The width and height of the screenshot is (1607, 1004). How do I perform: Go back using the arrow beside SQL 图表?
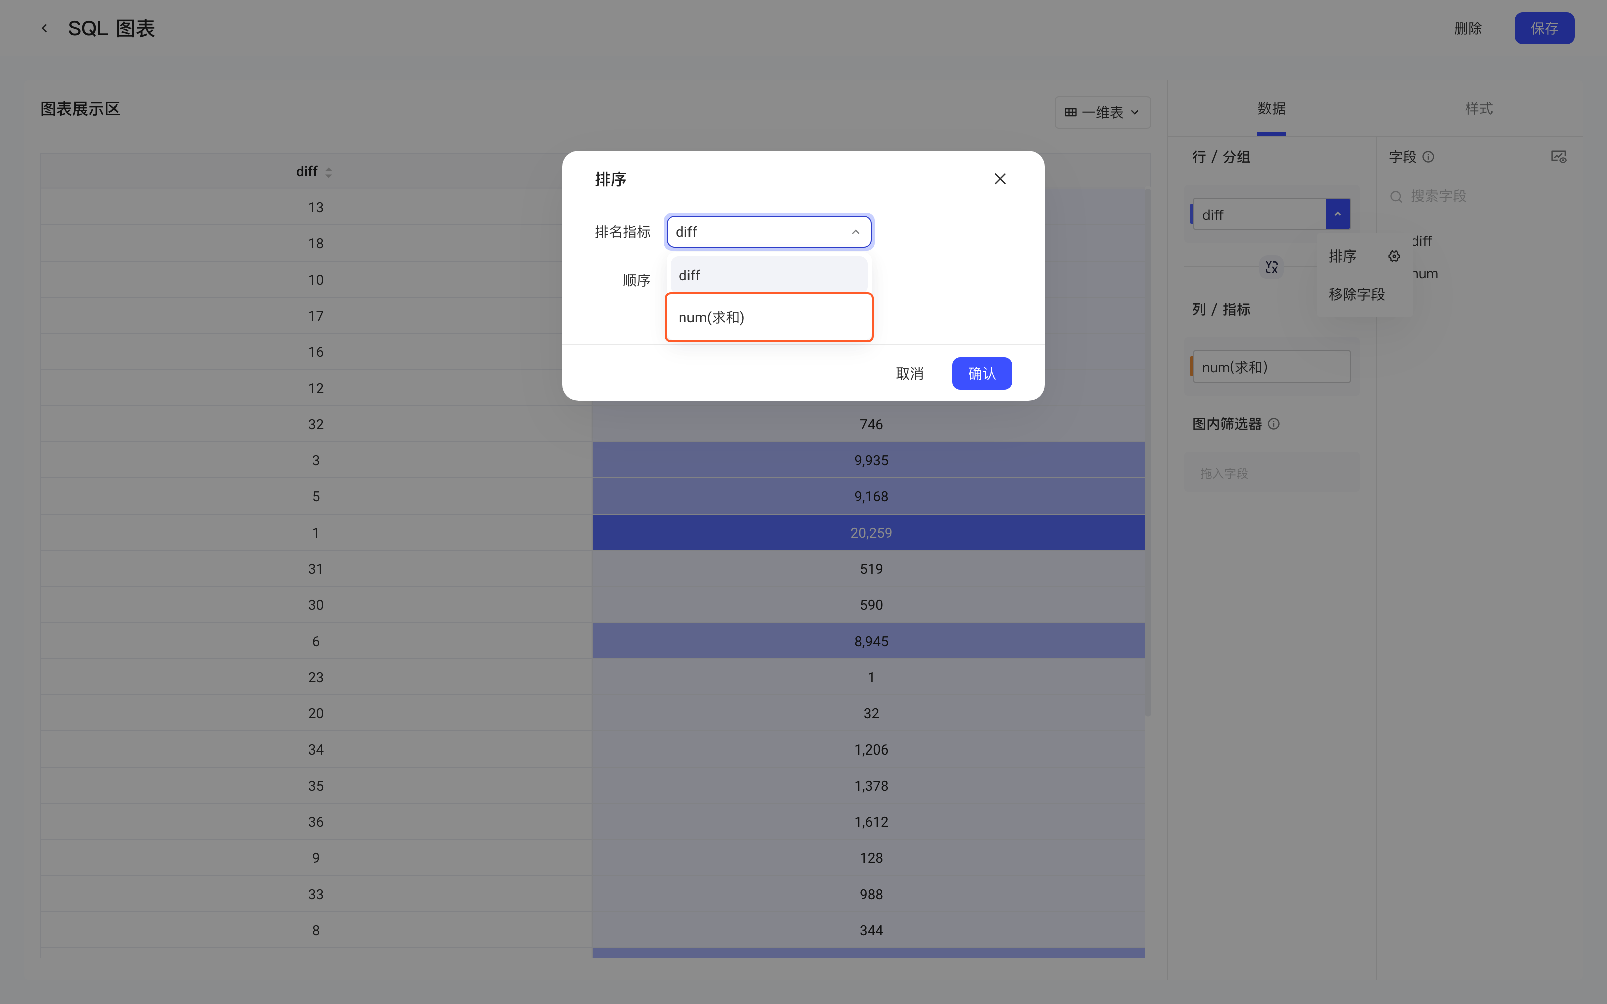(x=45, y=28)
